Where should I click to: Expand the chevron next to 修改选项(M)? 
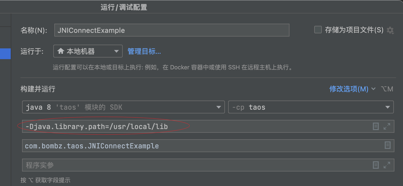click(373, 89)
